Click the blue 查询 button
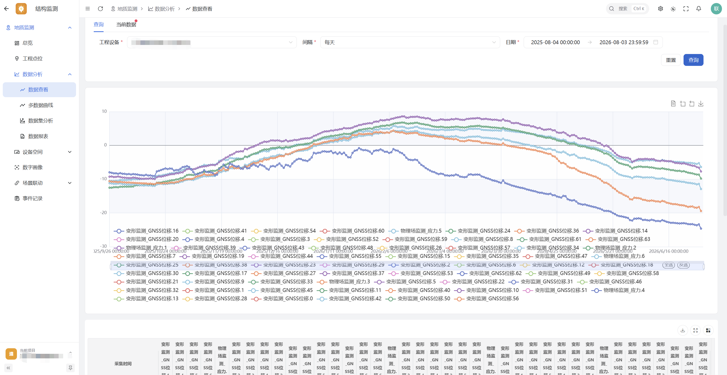 point(693,60)
